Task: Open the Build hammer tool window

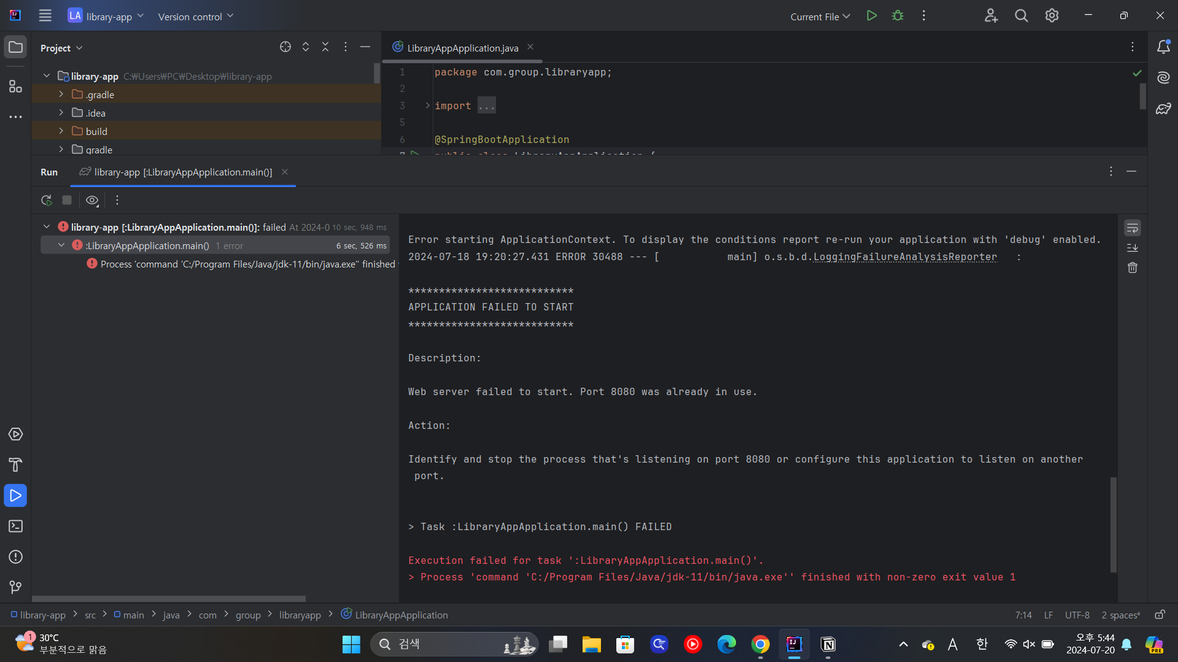Action: point(15,465)
